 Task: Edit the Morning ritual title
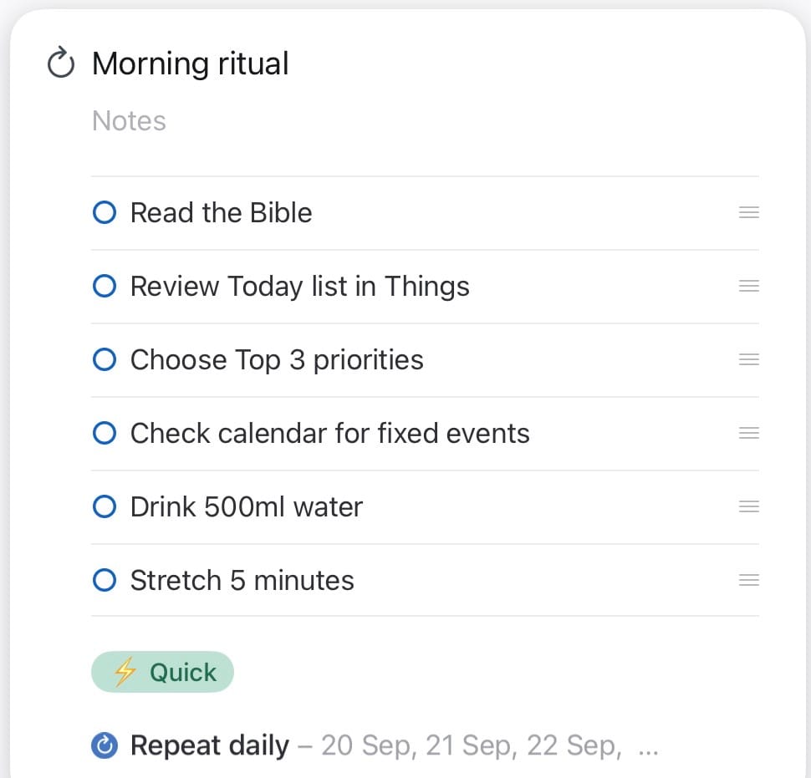pos(191,64)
